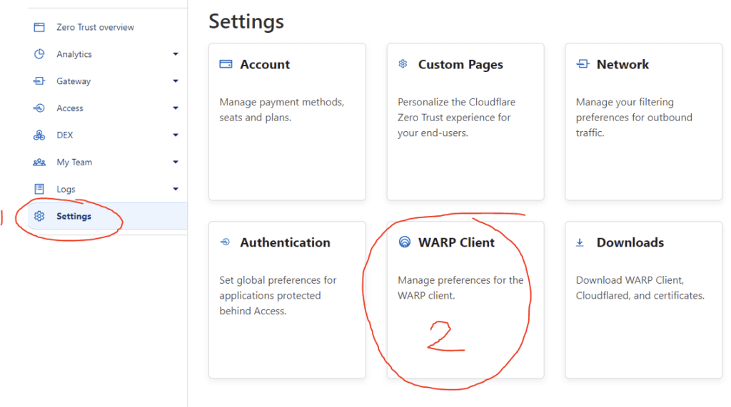Click the Settings page heading
This screenshot has height=407, width=731.
246,22
